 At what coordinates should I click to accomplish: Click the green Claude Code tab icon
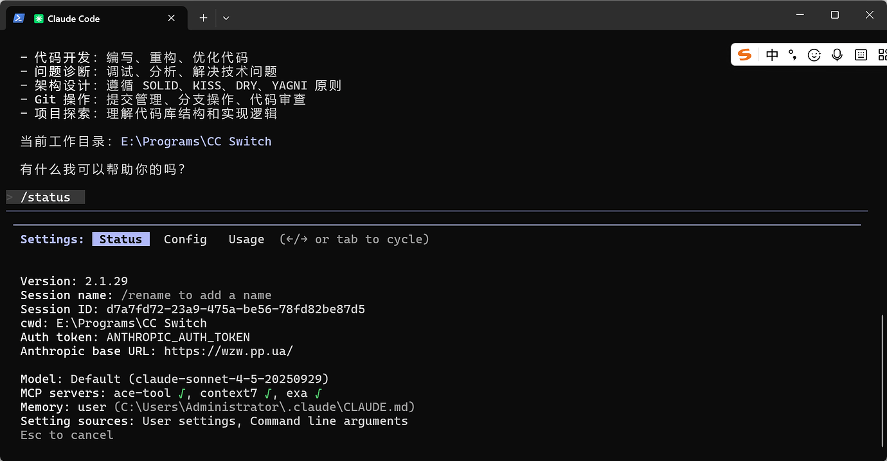pos(39,19)
